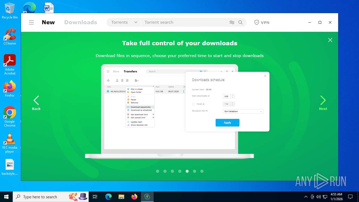Viewport: 359px width, 202px height.
Task: Advance with the Next arrow
Action: pos(323,103)
